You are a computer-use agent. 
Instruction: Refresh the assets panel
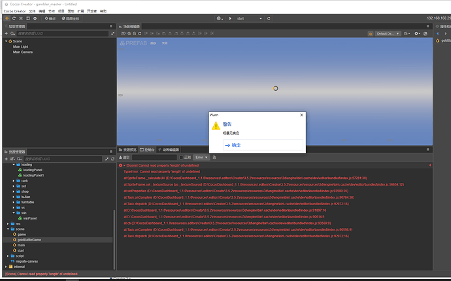coord(112,159)
